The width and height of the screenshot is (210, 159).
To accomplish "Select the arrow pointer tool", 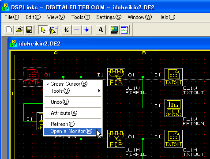I will pos(43,30).
